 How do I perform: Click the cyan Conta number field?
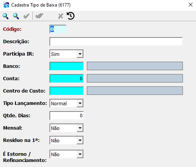pyautogui.click(x=67, y=79)
